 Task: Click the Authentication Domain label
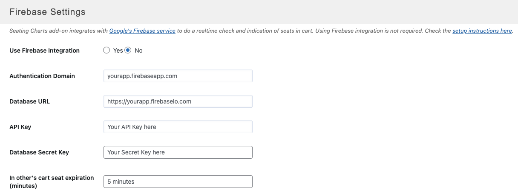42,76
